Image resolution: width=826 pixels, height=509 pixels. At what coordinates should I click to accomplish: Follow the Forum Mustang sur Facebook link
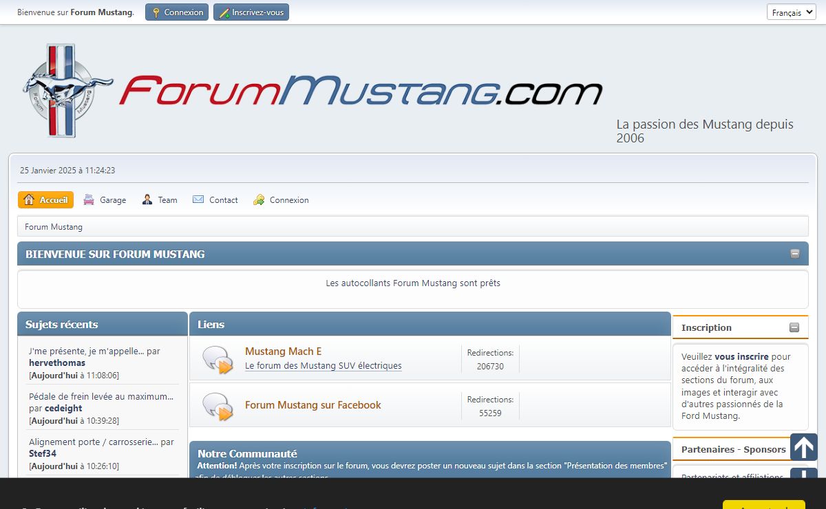[x=313, y=405]
